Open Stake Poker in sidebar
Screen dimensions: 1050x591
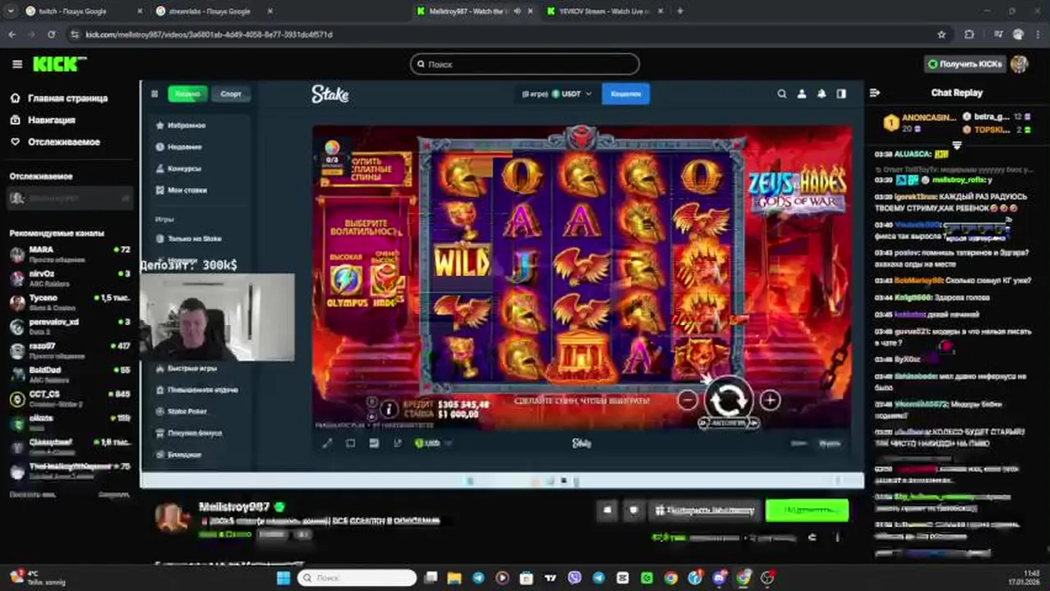click(187, 411)
